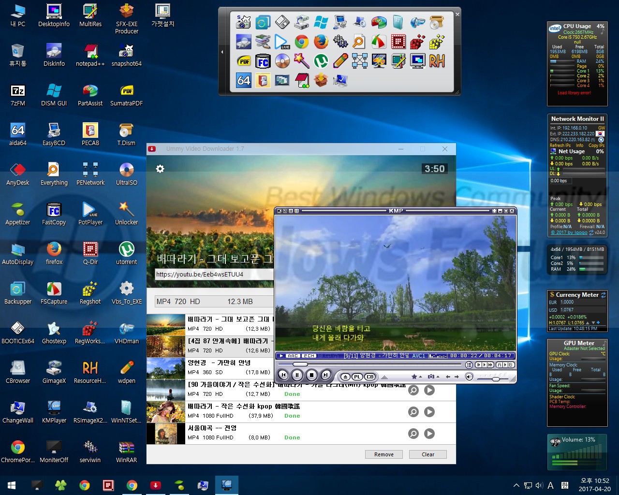Open uTorrent icon in launcher panel
The width and height of the screenshot is (619, 495).
pos(321,61)
